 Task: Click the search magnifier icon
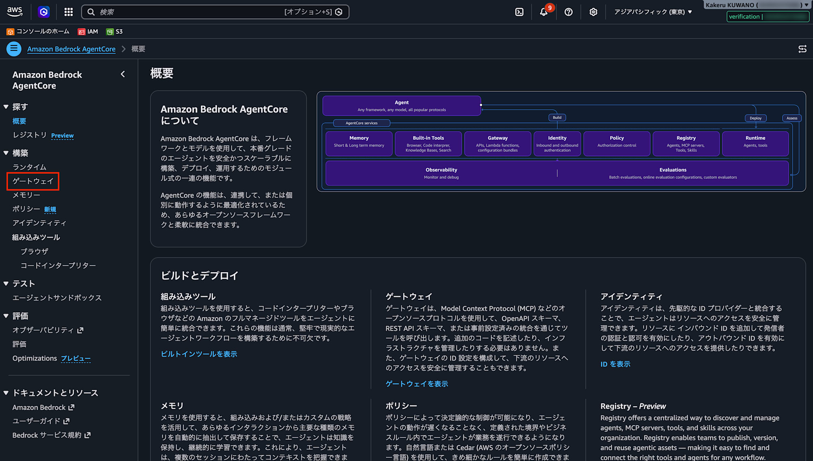[x=91, y=12]
